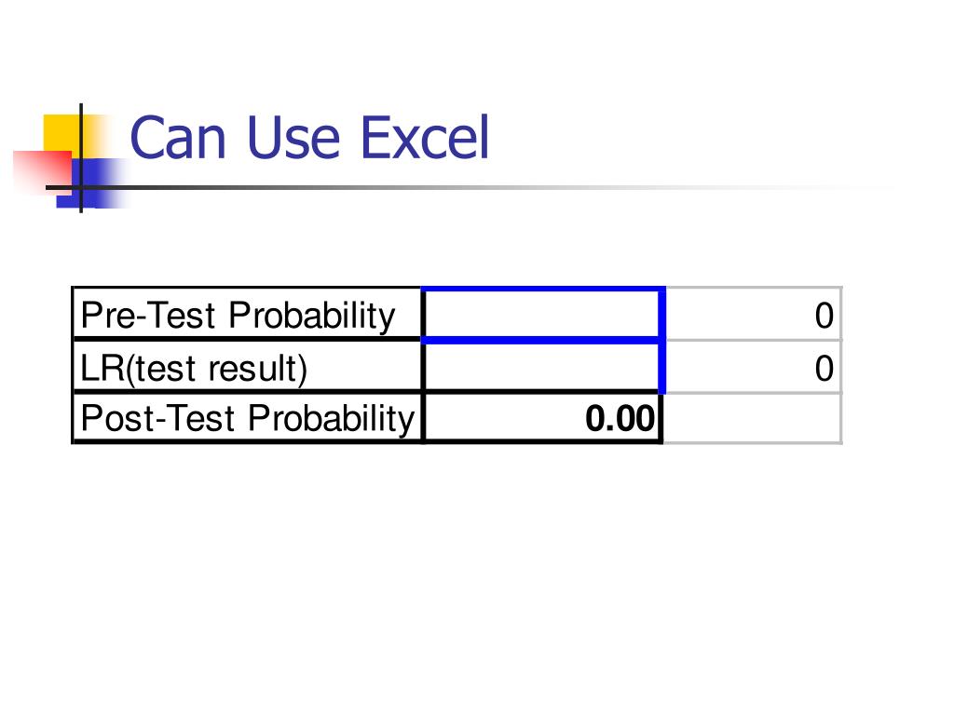Select the Post-Test Probability label cell

(247, 419)
